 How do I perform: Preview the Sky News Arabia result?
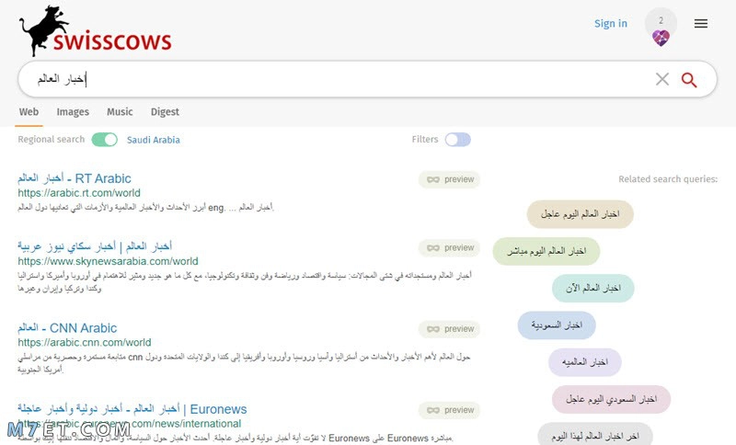[449, 248]
